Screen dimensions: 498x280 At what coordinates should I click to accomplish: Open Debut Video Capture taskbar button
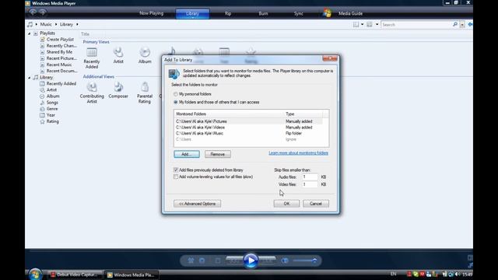pyautogui.click(x=75, y=275)
